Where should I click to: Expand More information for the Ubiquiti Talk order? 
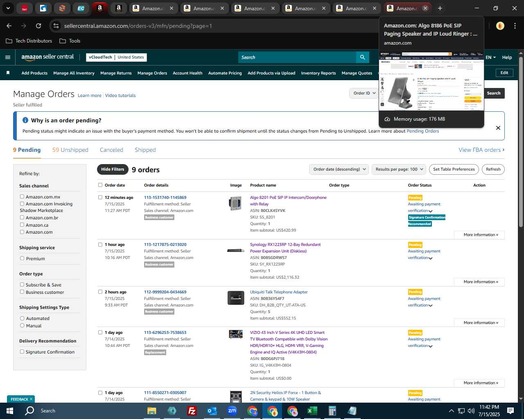tap(479, 323)
